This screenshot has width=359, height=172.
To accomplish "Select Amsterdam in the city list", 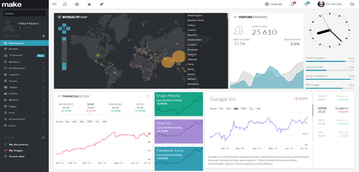I will tap(195, 40).
